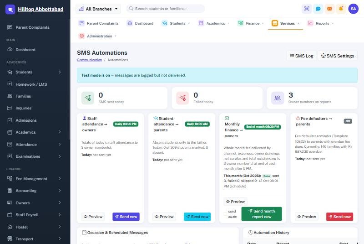Screen dimensions: 364x244
Task: Follow the Communication breadcrumb link
Action: point(89,60)
